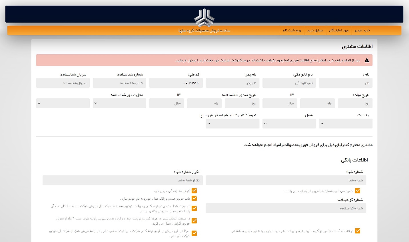Focus the شماره شبا input field

click(x=286, y=180)
